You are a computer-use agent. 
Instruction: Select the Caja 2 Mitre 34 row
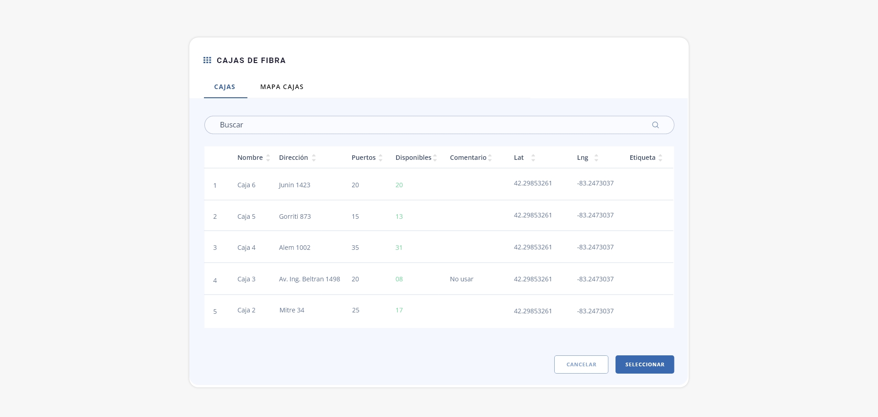coord(439,311)
